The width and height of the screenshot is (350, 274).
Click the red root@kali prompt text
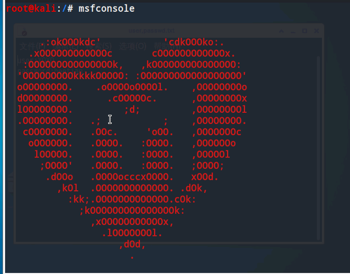[31, 9]
